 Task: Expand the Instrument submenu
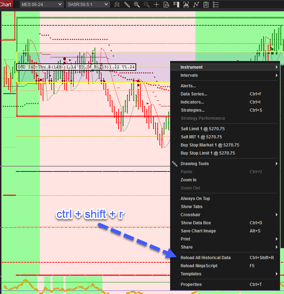(225, 67)
